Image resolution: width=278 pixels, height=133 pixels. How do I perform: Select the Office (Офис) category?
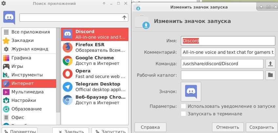(29, 117)
